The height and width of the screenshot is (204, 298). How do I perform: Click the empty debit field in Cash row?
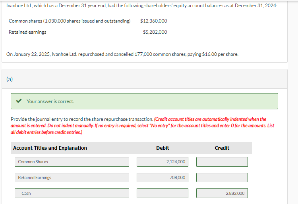tap(163, 193)
